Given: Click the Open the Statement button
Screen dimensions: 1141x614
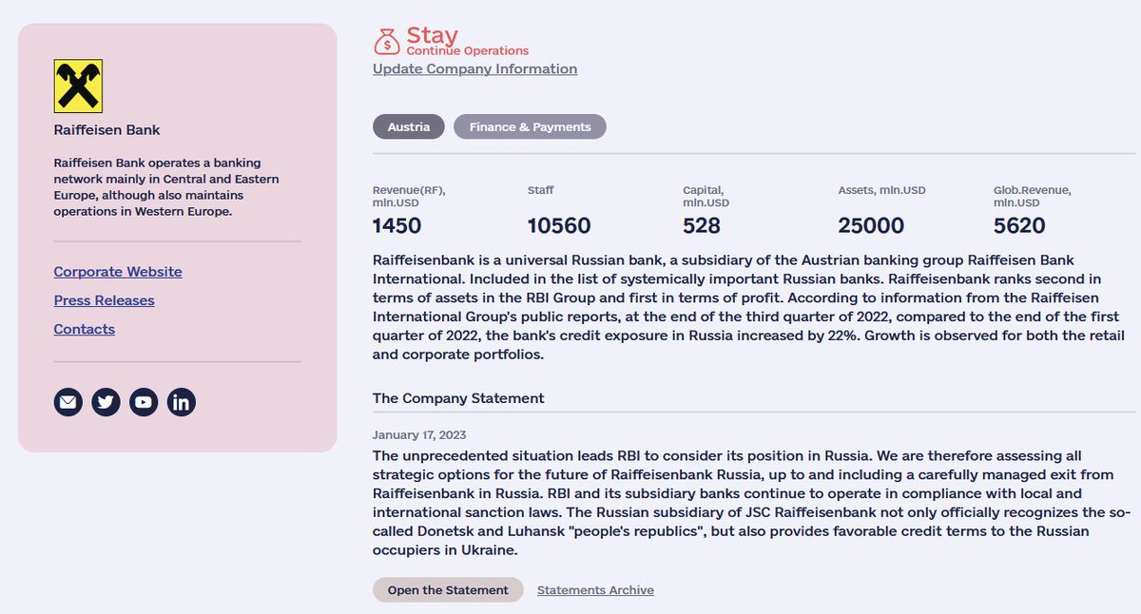Looking at the screenshot, I should (448, 589).
